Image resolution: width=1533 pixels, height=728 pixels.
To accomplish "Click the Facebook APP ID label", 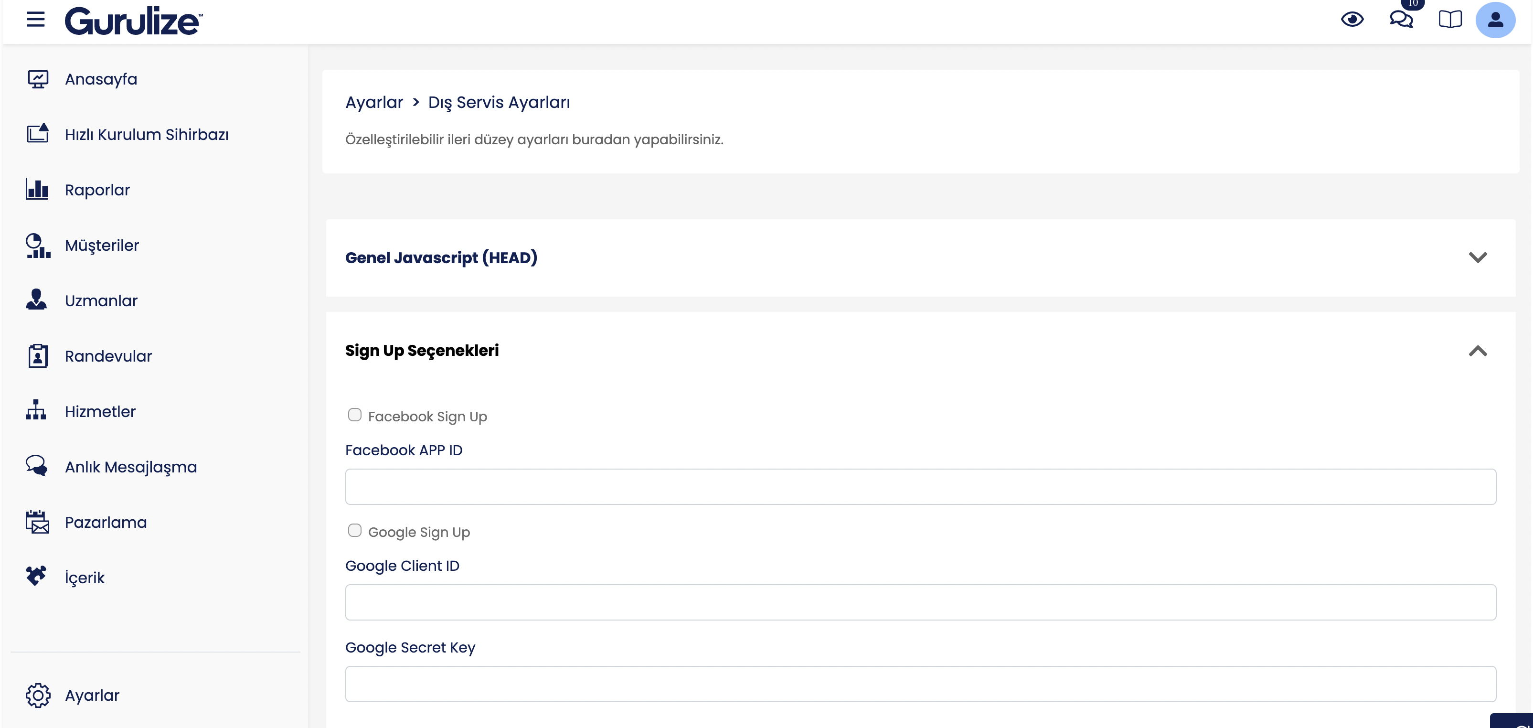I will (x=404, y=450).
